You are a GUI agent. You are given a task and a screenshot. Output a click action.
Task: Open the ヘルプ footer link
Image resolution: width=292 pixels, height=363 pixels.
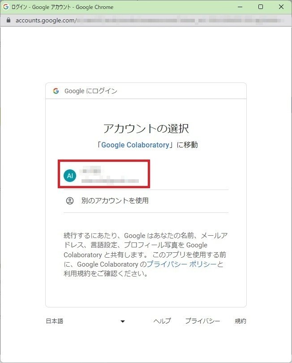162,321
